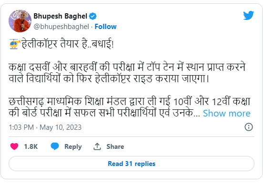Click the share upload arrow icon
Image resolution: width=264 pixels, height=184 pixels.
pyautogui.click(x=97, y=146)
